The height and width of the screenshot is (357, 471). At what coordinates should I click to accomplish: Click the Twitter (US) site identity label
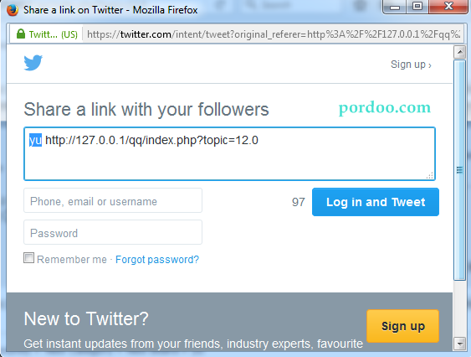54,34
